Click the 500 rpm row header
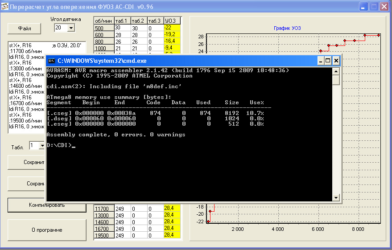Screen dimensions: 392x250 click(x=104, y=28)
